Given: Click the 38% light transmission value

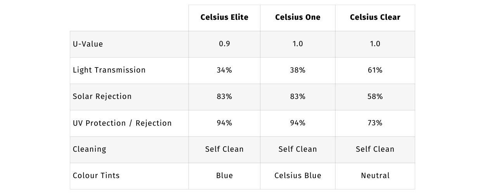Looking at the screenshot, I should (298, 70).
